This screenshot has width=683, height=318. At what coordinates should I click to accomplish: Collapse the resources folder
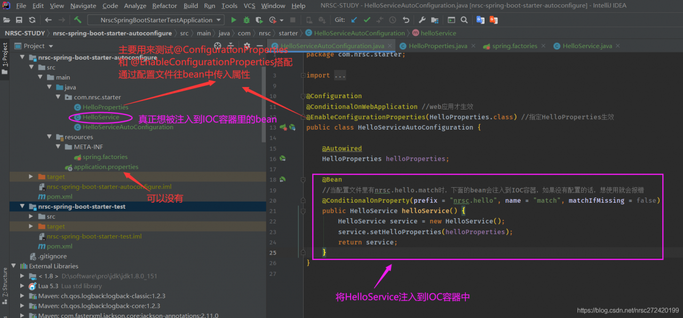pos(49,137)
